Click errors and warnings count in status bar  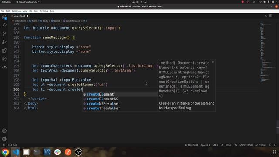coord(12,145)
